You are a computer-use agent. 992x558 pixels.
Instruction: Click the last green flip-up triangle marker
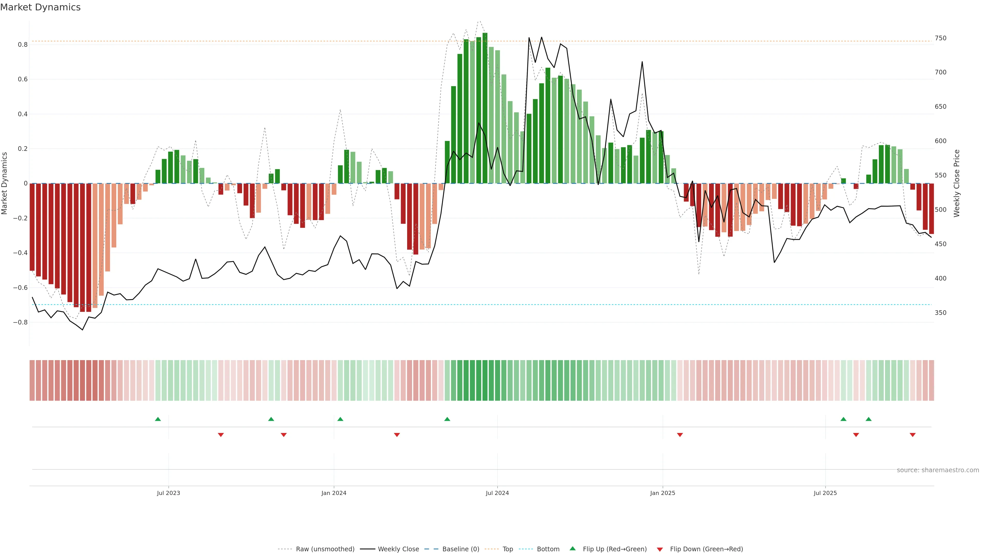(x=868, y=419)
